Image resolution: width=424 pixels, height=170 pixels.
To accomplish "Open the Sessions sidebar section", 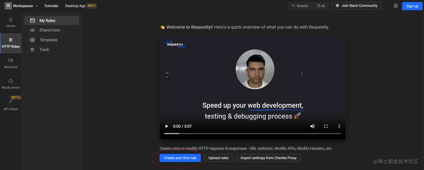I will tap(11, 64).
